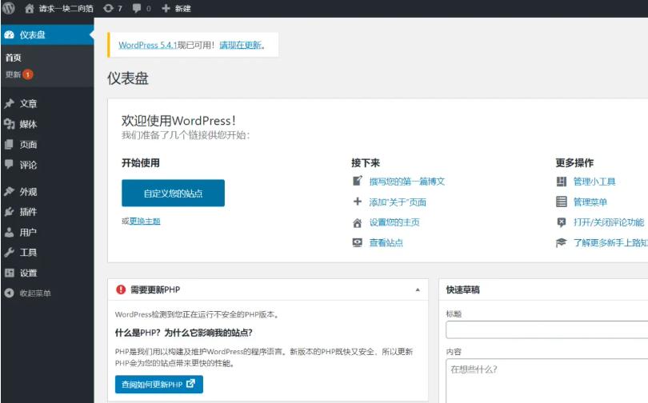The height and width of the screenshot is (403, 648).
Task: Click the screen icon beside 查看站点
Action: coord(358,242)
